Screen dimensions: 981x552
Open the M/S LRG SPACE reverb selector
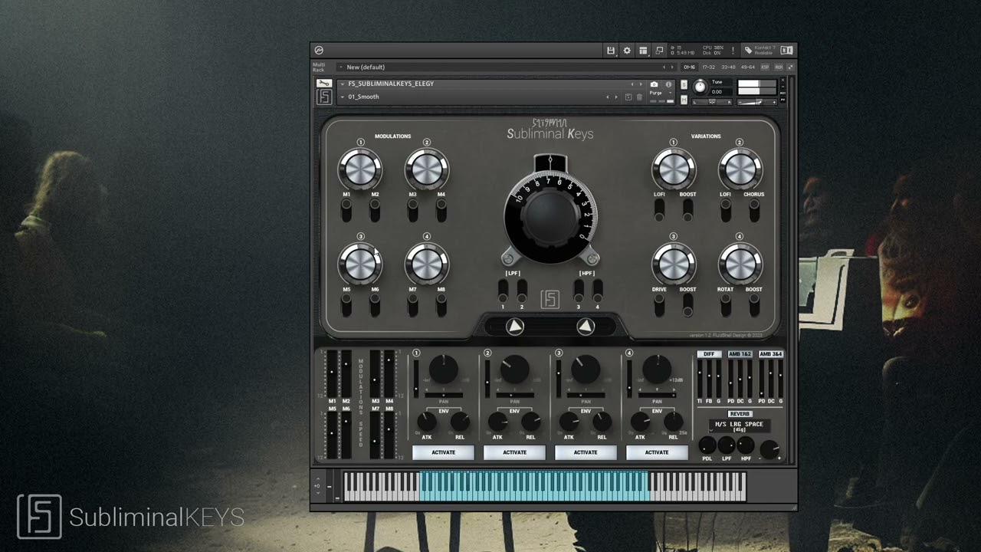click(739, 426)
